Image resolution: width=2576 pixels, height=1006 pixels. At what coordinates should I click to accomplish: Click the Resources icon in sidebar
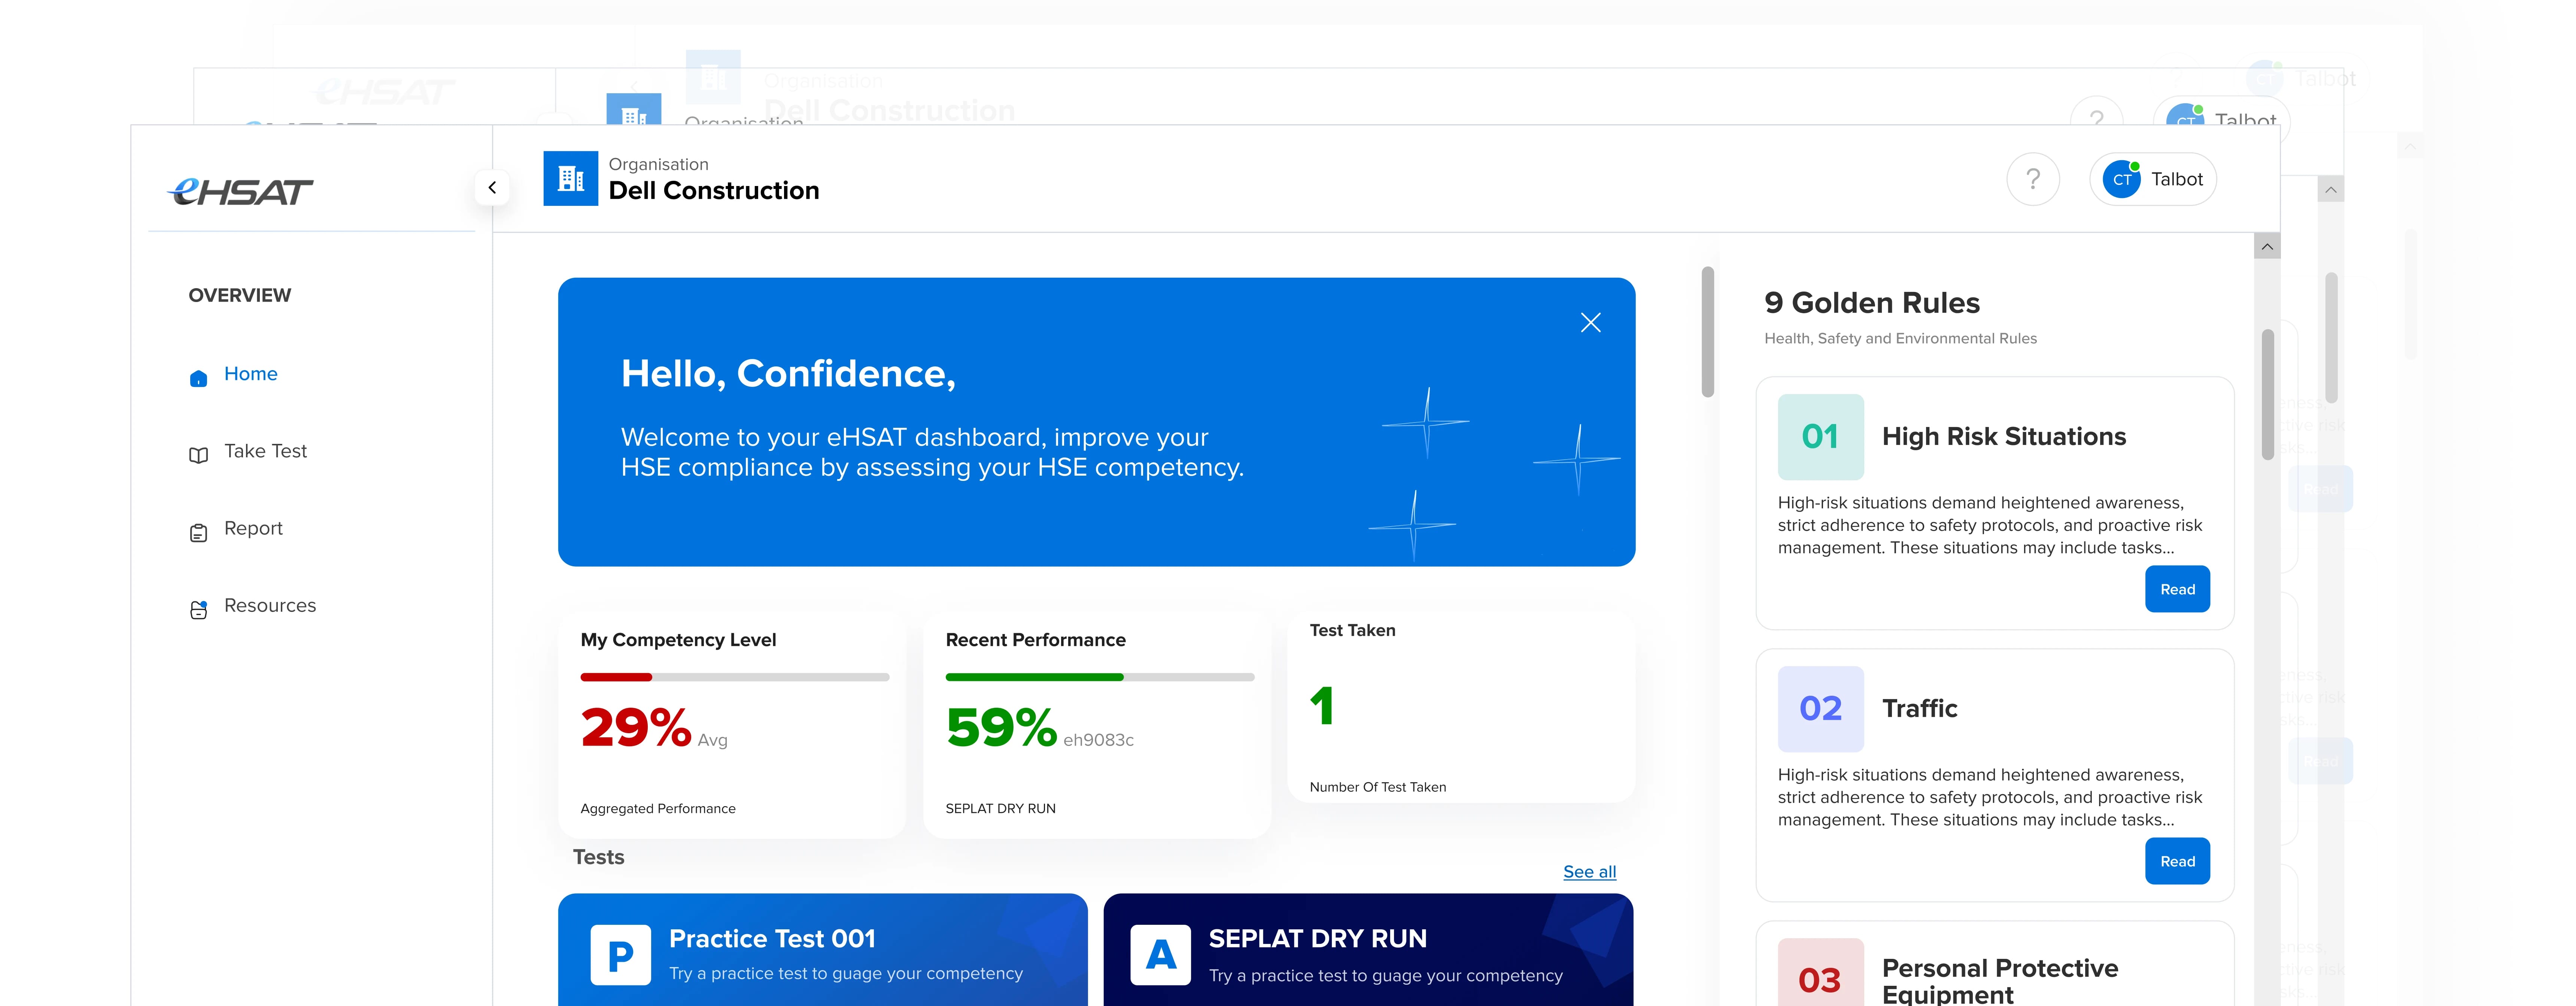coord(198,610)
